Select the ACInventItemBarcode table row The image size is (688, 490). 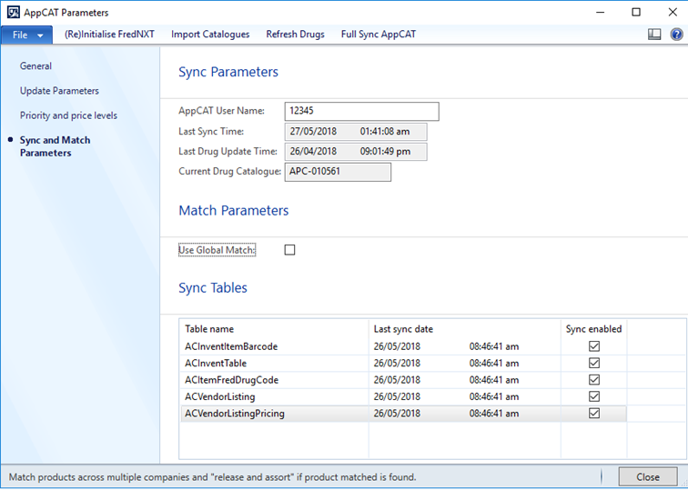point(404,346)
